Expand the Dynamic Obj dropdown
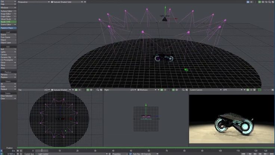275x155 pixels. click(8, 57)
